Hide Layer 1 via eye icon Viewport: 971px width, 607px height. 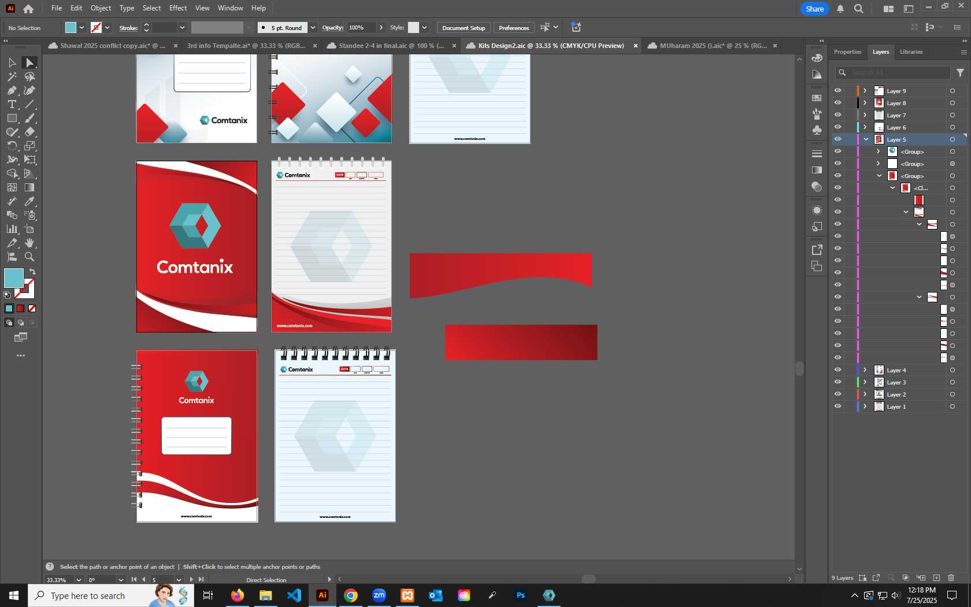click(837, 406)
